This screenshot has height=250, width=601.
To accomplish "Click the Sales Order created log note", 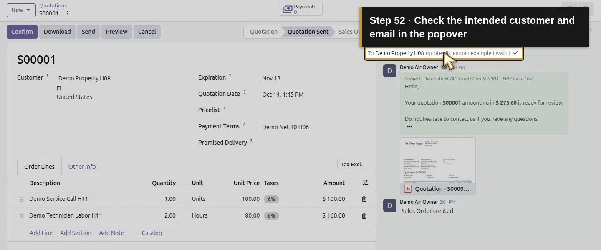I will pyautogui.click(x=427, y=211).
